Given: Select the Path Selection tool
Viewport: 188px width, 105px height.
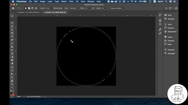Looking at the screenshot, I should pyautogui.click(x=12, y=74).
